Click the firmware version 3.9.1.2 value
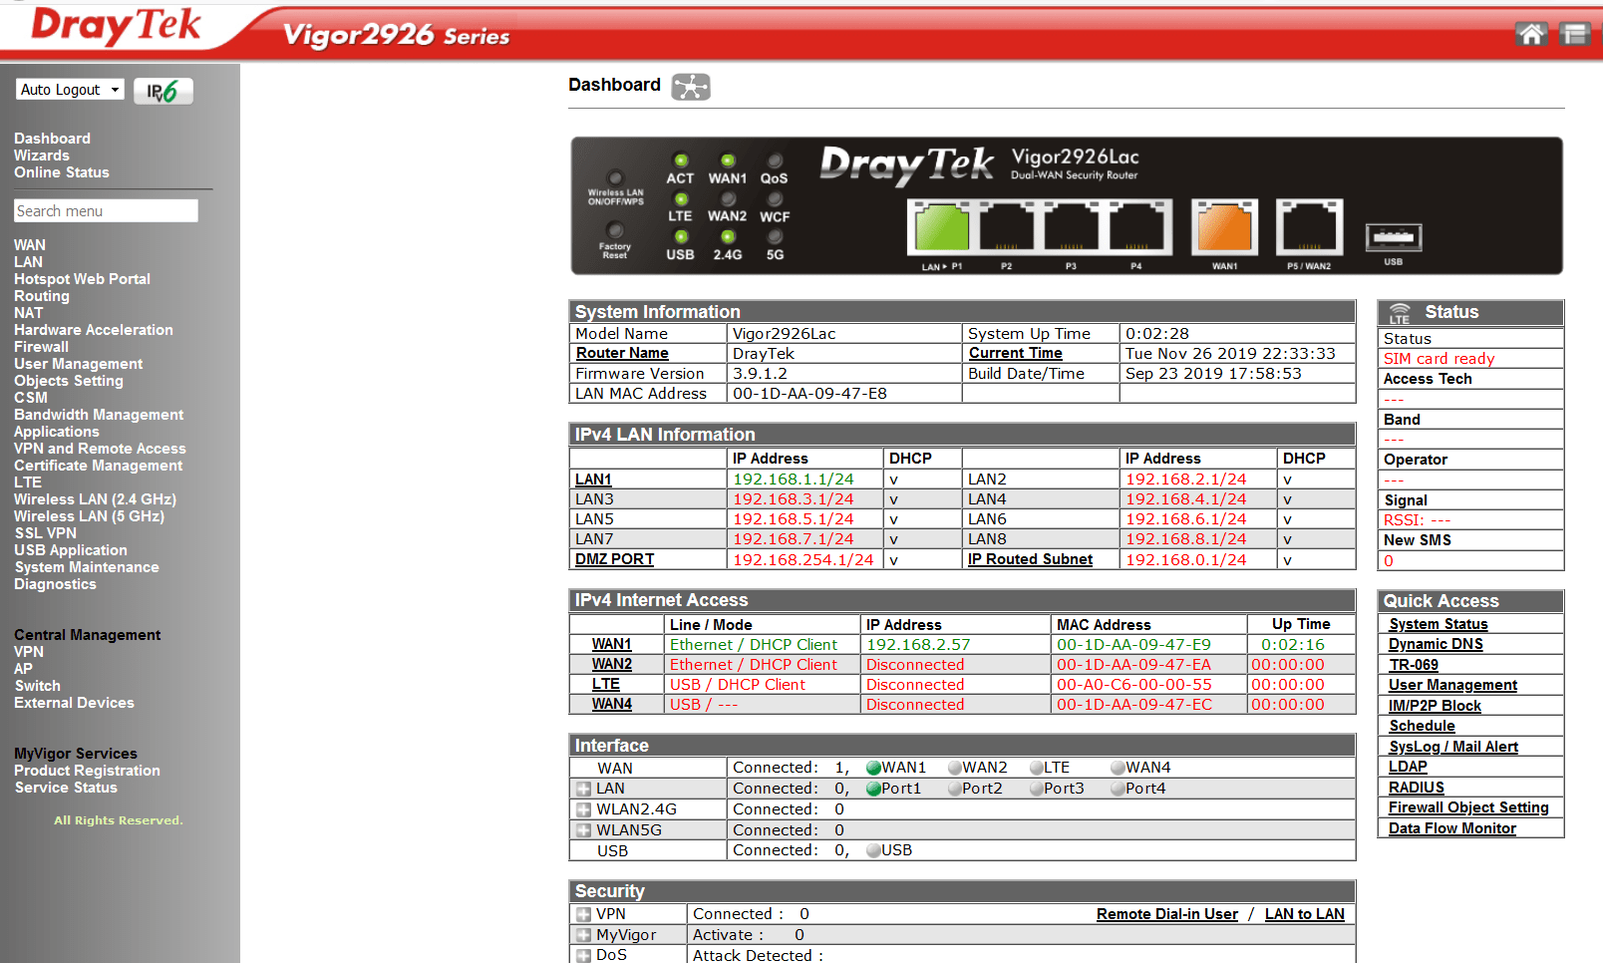The image size is (1603, 963). point(760,374)
